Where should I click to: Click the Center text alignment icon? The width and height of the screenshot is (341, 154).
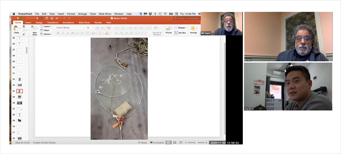click(121, 33)
